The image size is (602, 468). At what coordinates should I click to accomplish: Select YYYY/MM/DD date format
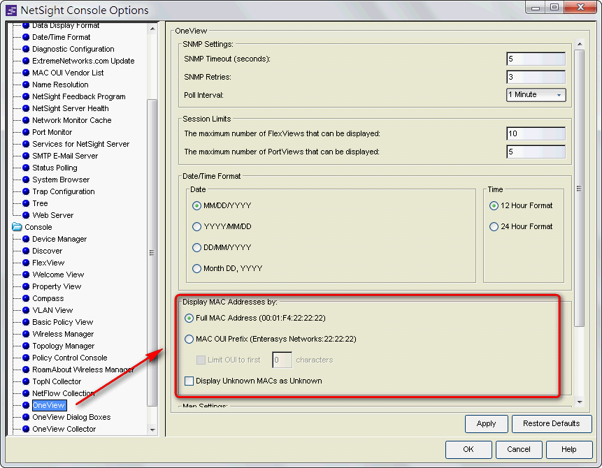[x=196, y=227]
